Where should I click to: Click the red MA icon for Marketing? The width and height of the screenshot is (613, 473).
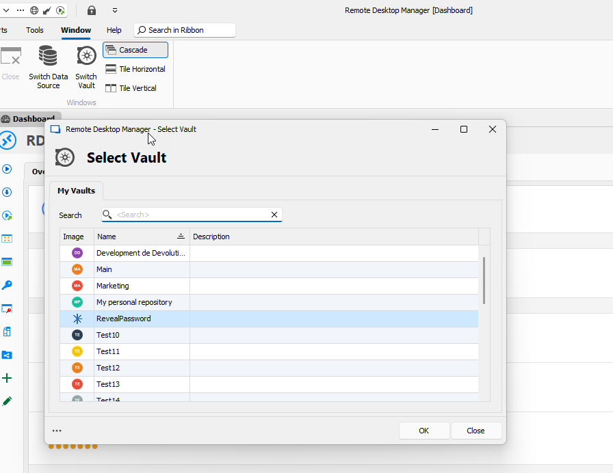(x=77, y=286)
